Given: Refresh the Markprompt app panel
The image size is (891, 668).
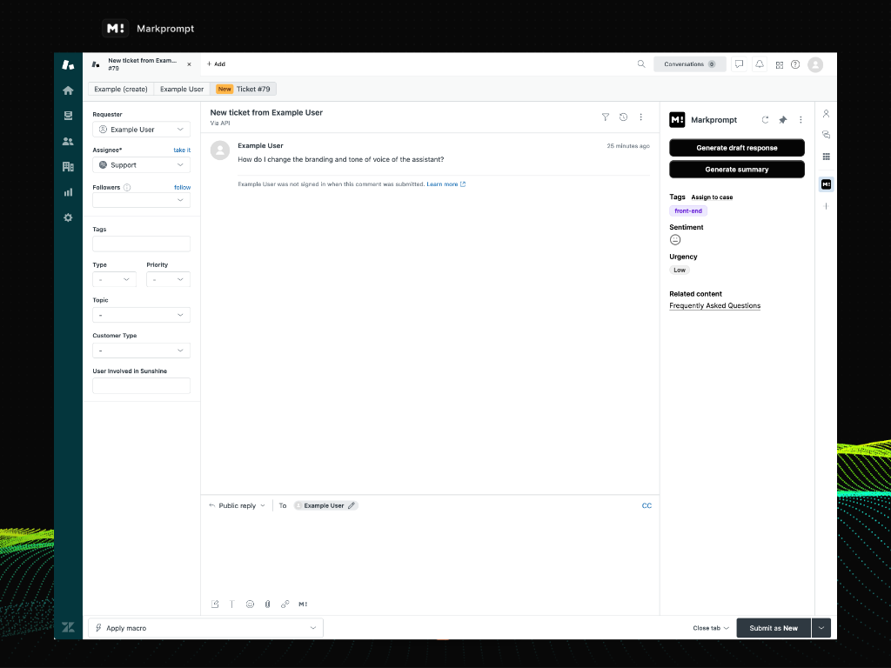Looking at the screenshot, I should click(x=765, y=120).
